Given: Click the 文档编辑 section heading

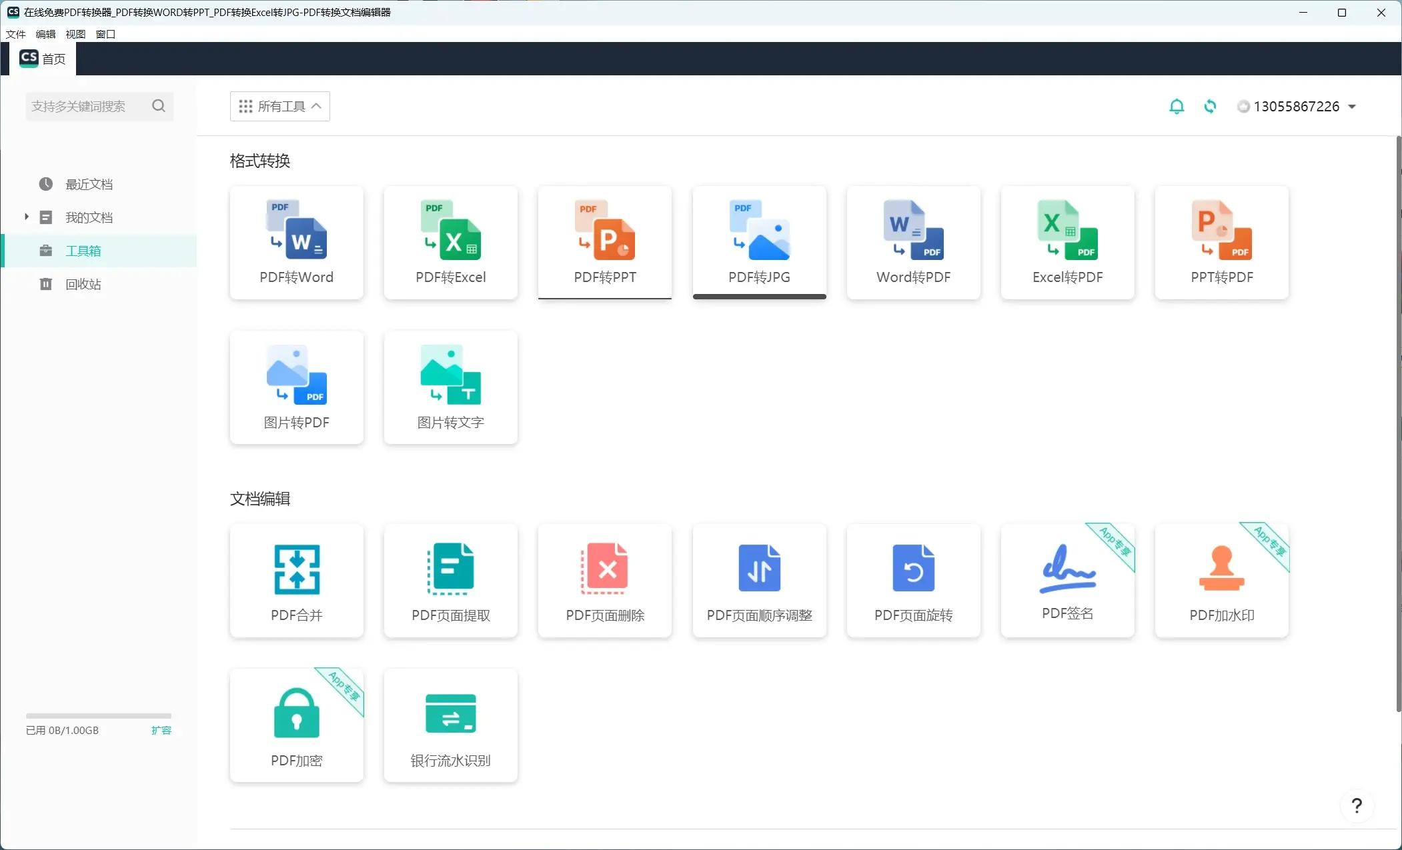Looking at the screenshot, I should (x=260, y=499).
